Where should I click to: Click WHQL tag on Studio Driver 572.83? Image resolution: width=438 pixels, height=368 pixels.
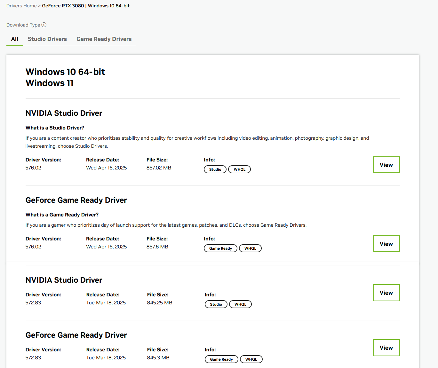pyautogui.click(x=240, y=304)
